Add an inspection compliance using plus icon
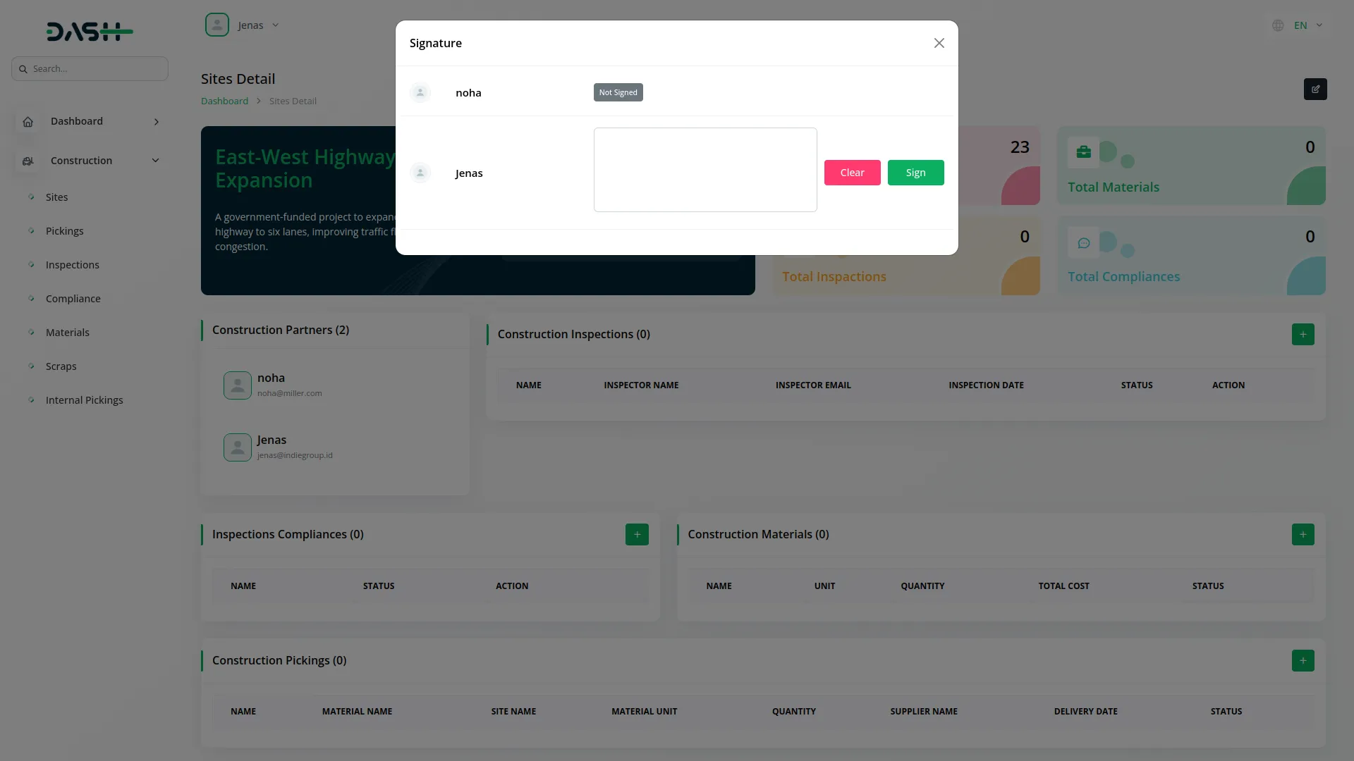 (637, 534)
